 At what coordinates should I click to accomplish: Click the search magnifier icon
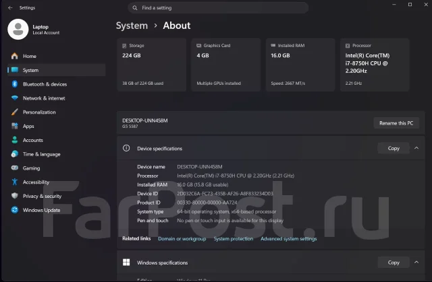tap(135, 8)
